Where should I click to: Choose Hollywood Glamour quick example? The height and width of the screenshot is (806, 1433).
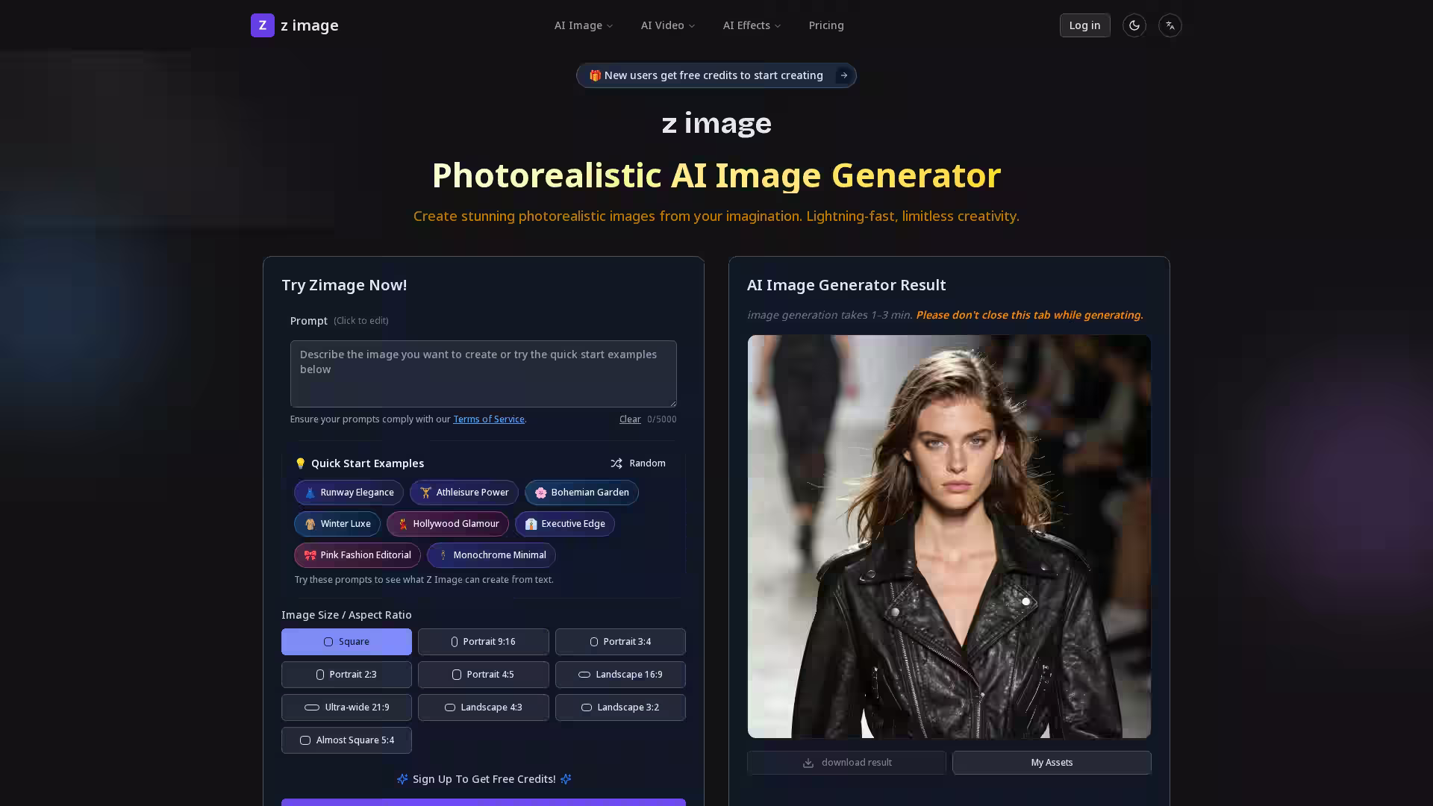448,524
